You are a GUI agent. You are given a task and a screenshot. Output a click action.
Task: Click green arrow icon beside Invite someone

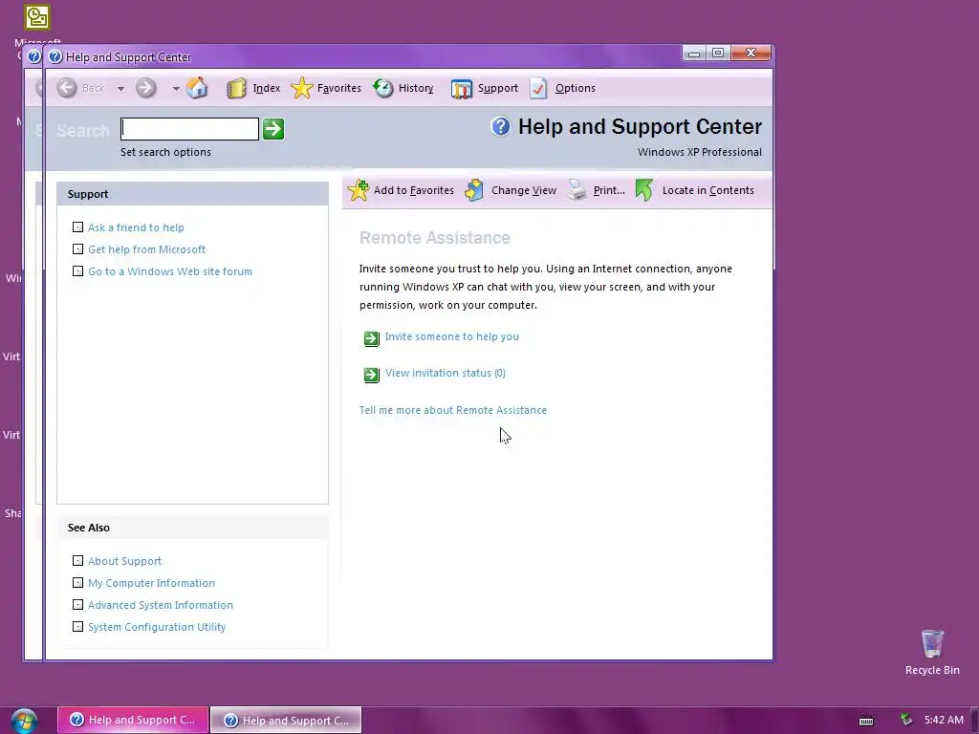(372, 338)
